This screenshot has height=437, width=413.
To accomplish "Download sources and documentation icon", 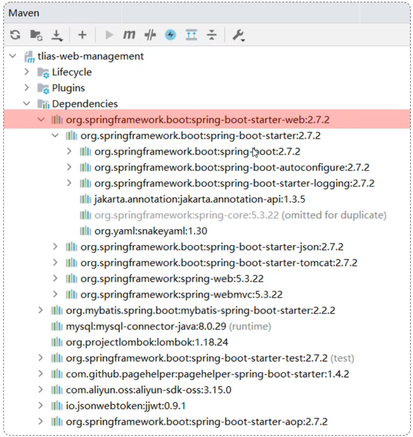I will tap(57, 36).
